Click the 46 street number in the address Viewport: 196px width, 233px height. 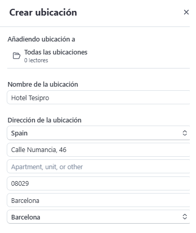pyautogui.click(x=63, y=150)
